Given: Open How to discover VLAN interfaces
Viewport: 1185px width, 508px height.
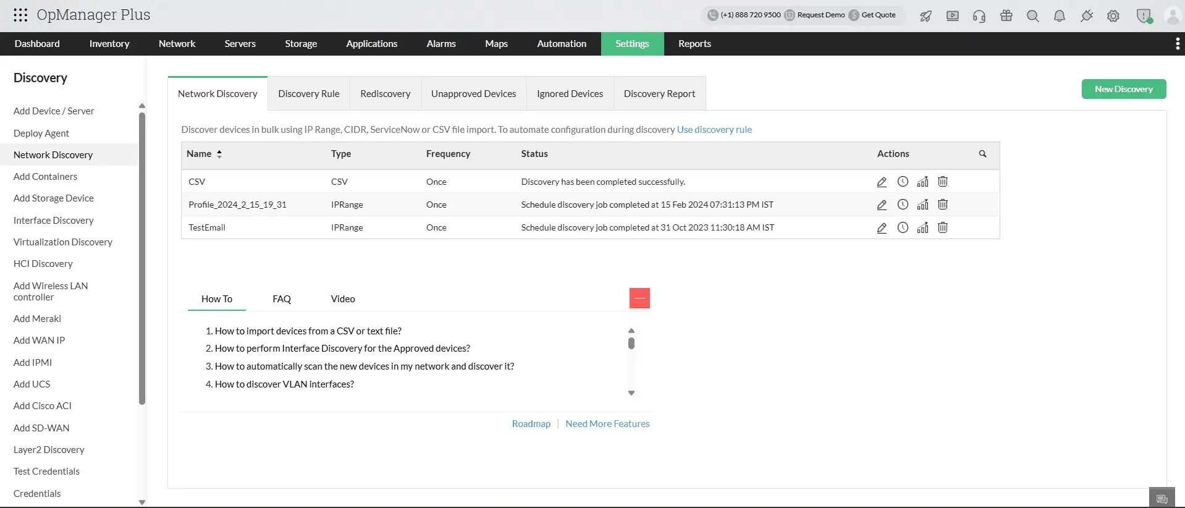Looking at the screenshot, I should tap(284, 384).
